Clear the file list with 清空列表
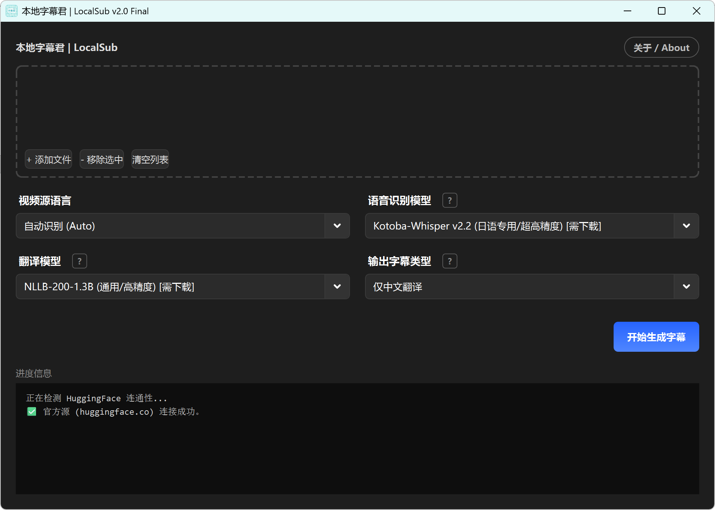 (150, 159)
